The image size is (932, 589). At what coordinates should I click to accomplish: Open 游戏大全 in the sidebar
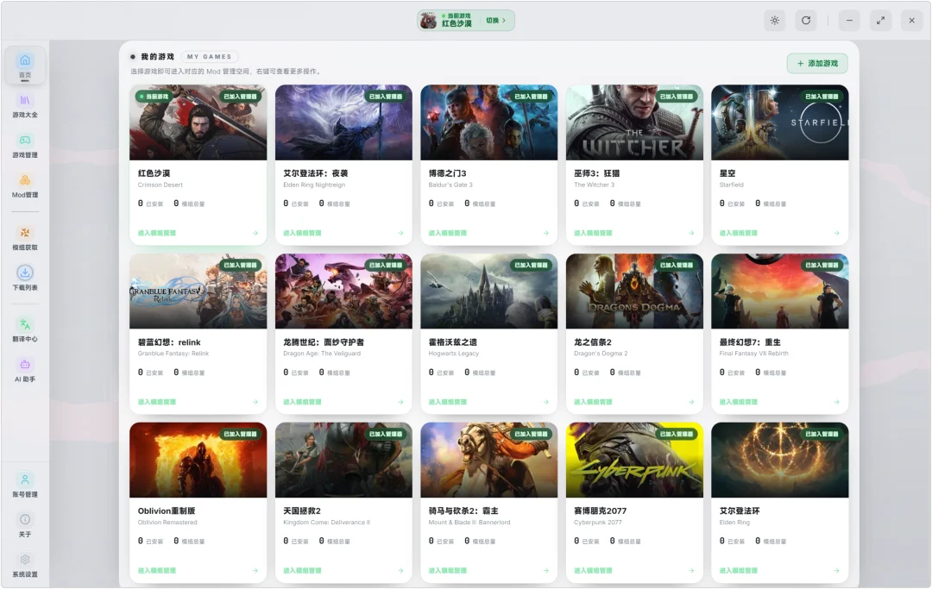[25, 106]
